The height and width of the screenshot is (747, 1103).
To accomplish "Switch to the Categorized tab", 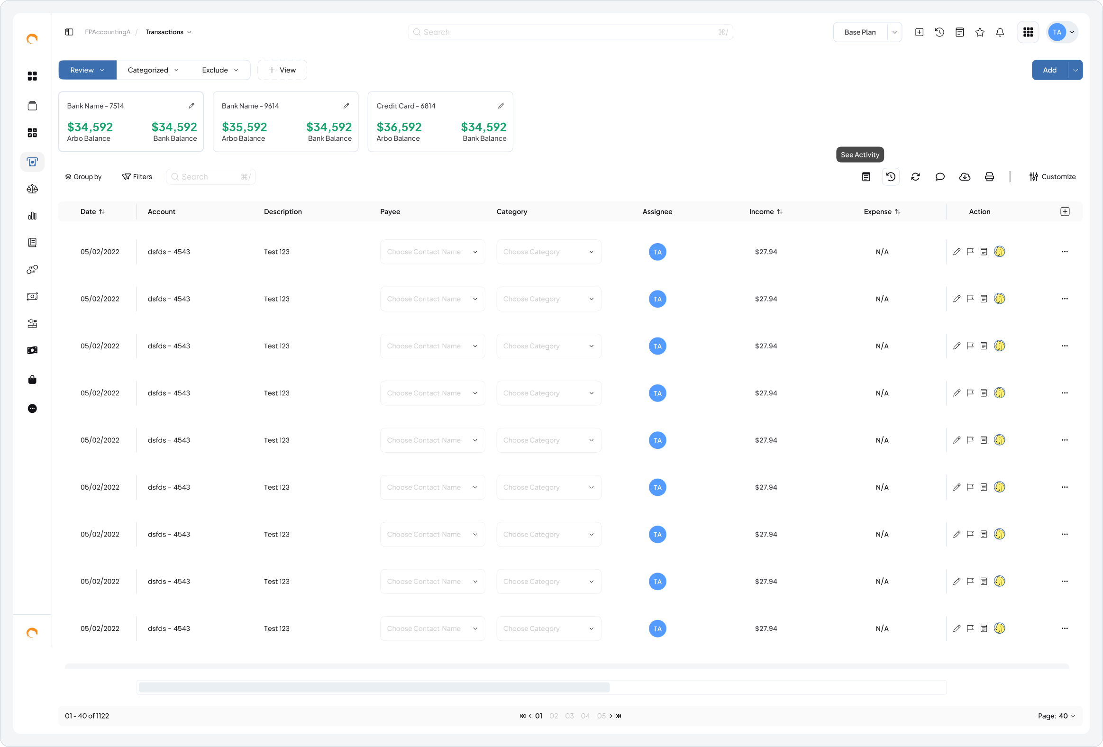I will pyautogui.click(x=153, y=70).
